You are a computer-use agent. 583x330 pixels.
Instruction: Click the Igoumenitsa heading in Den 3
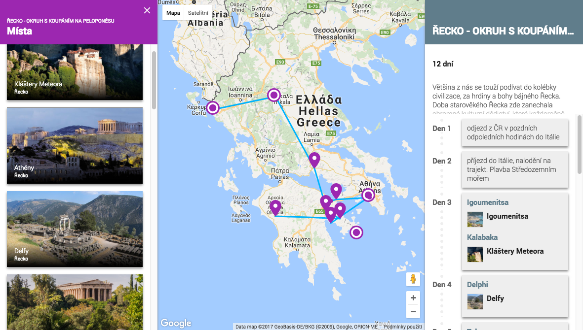coord(487,202)
